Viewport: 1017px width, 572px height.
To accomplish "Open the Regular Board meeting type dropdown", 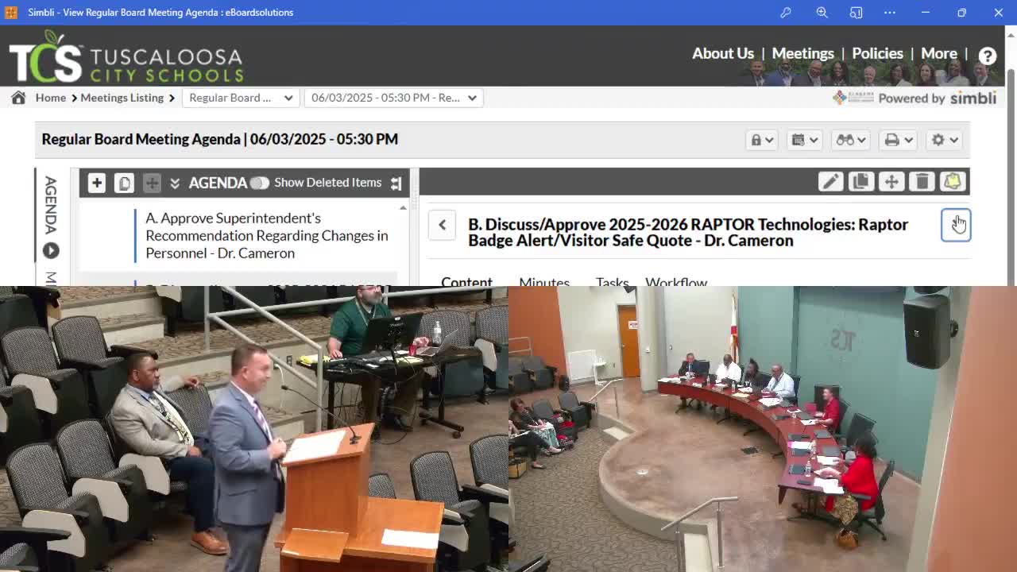I will tap(241, 98).
